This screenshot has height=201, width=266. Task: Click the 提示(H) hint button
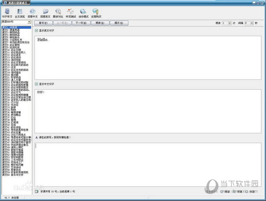click(x=119, y=23)
